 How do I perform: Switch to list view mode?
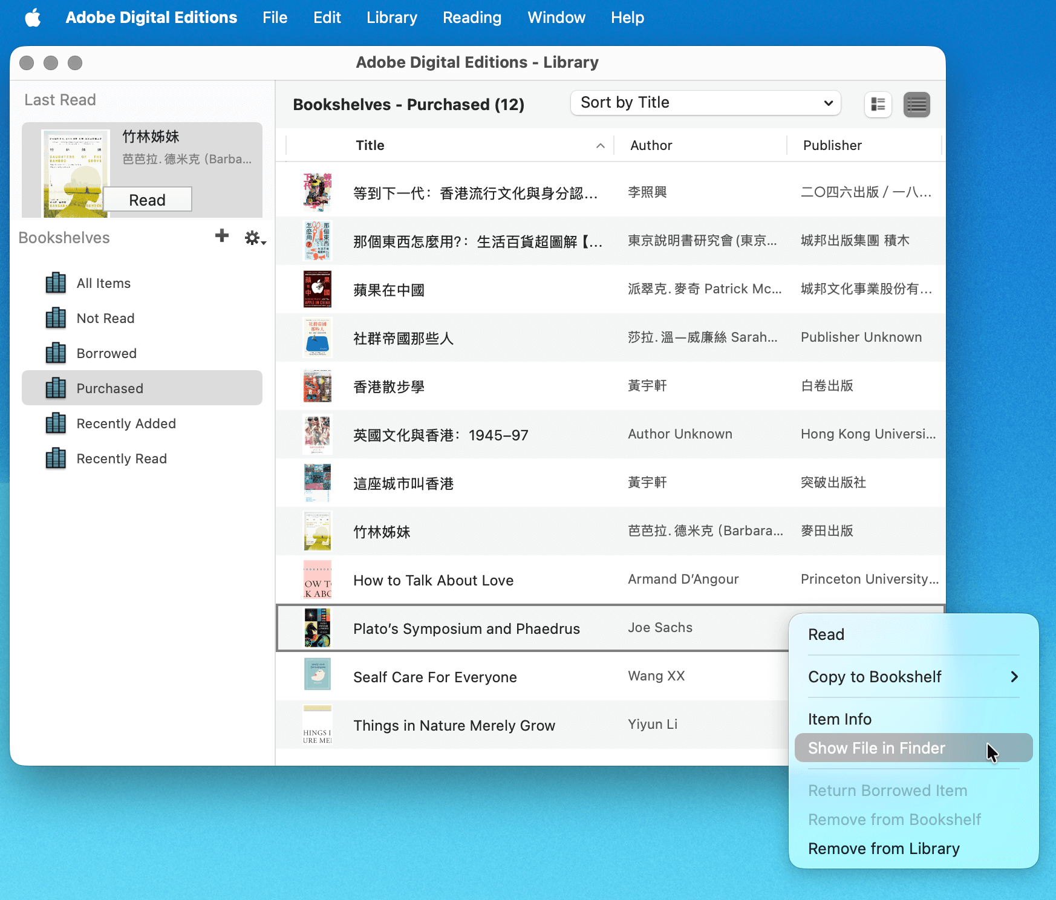coord(916,105)
